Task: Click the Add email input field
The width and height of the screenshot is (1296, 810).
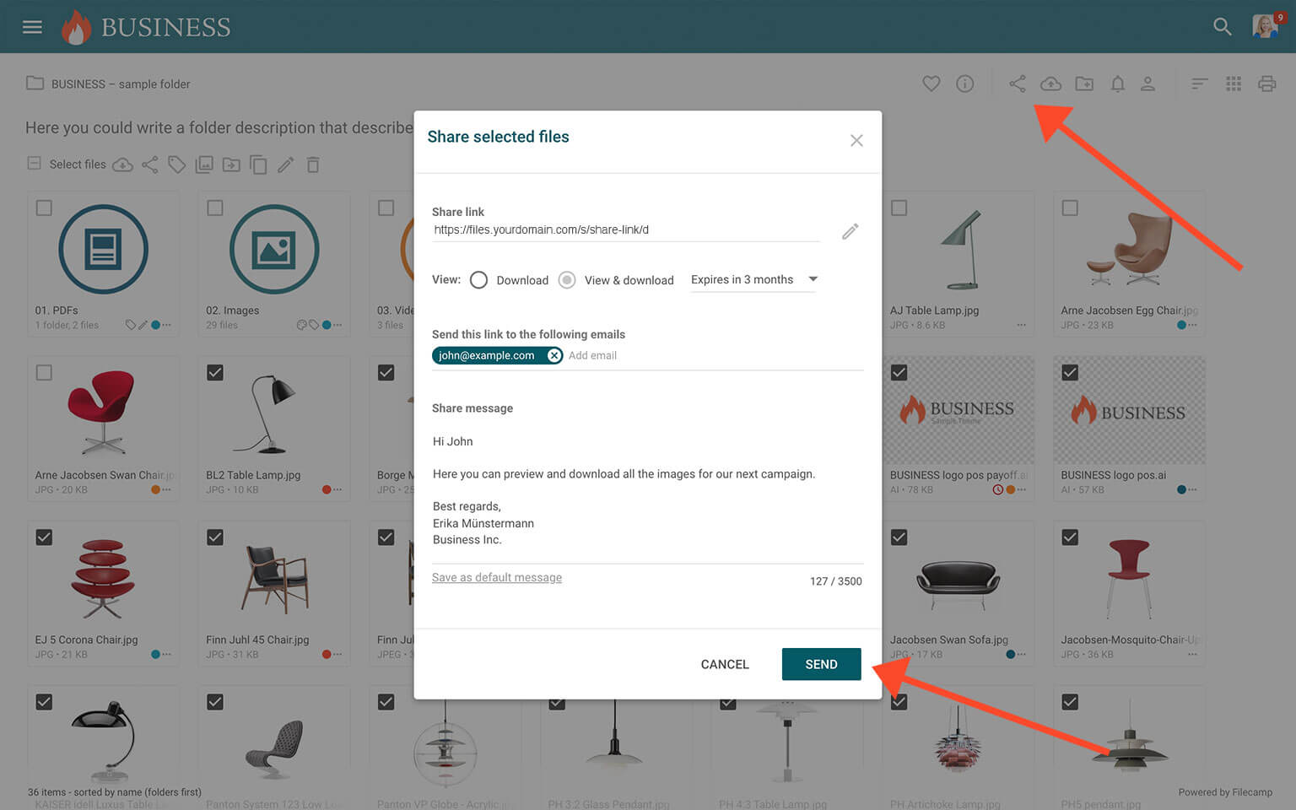Action: [x=592, y=355]
